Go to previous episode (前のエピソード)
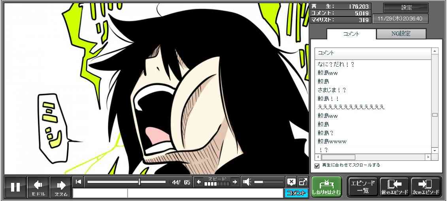The image size is (447, 201). [x=394, y=187]
